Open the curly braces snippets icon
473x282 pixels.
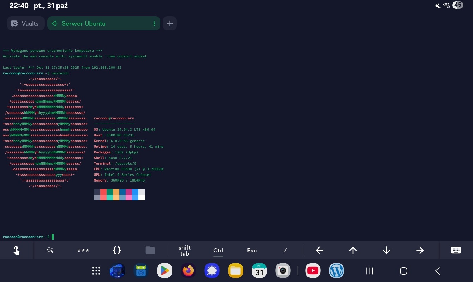(117, 250)
